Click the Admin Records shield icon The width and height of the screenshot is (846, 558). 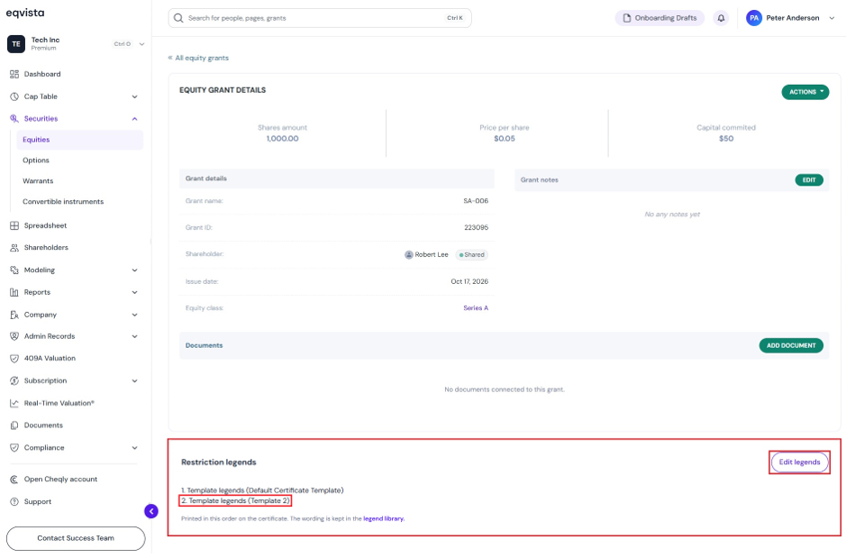click(x=14, y=338)
